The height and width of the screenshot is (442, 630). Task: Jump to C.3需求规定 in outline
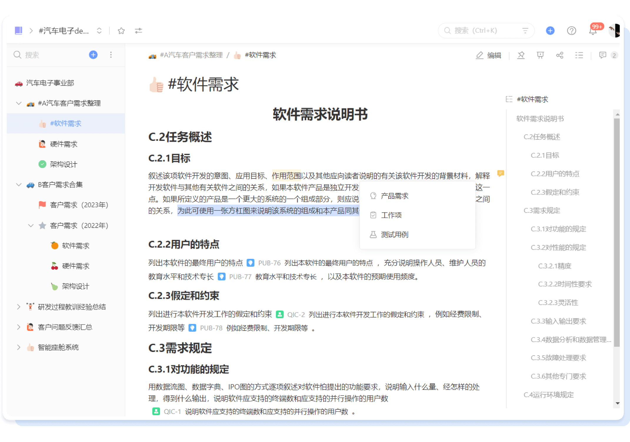point(542,211)
